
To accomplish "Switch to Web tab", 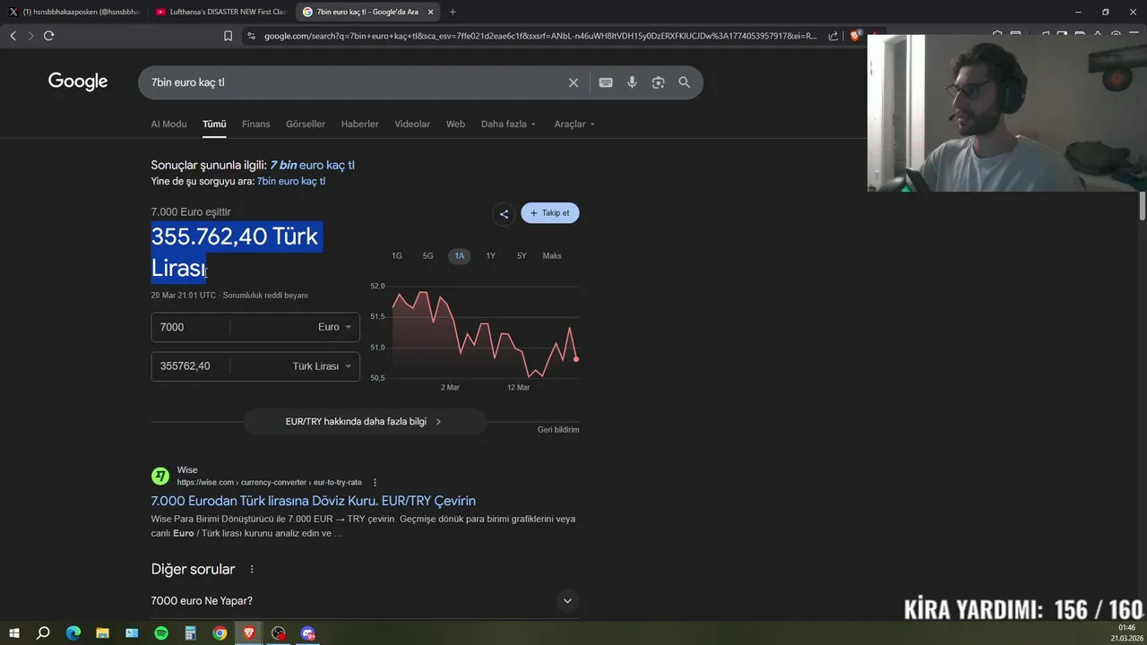I will coord(456,125).
